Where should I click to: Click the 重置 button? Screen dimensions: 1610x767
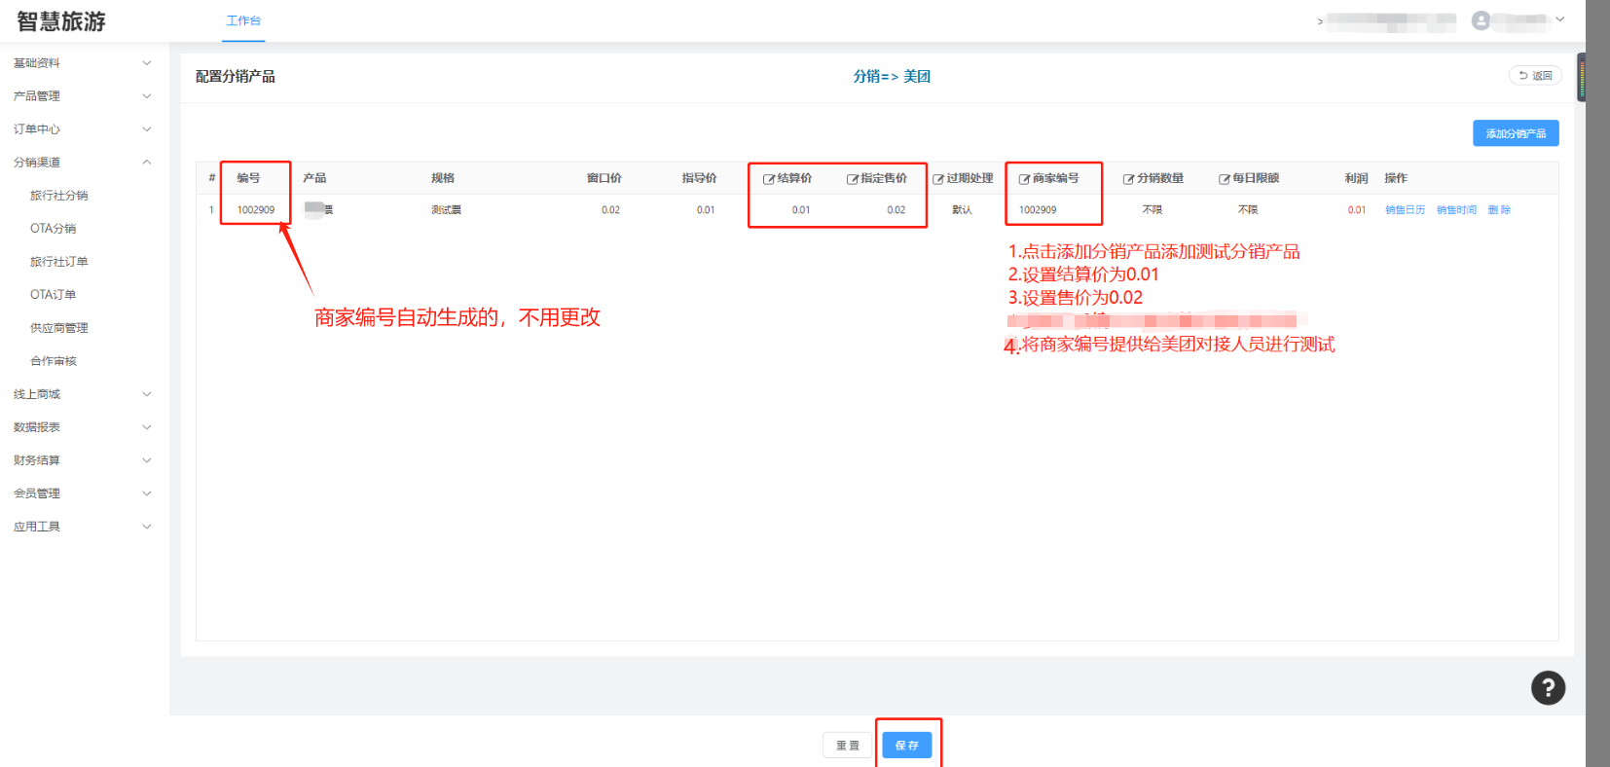[847, 746]
